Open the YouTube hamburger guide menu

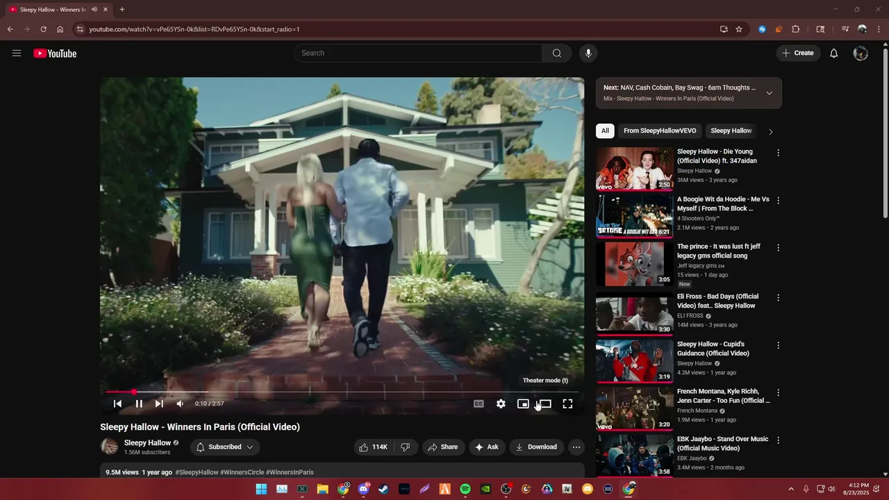point(17,53)
